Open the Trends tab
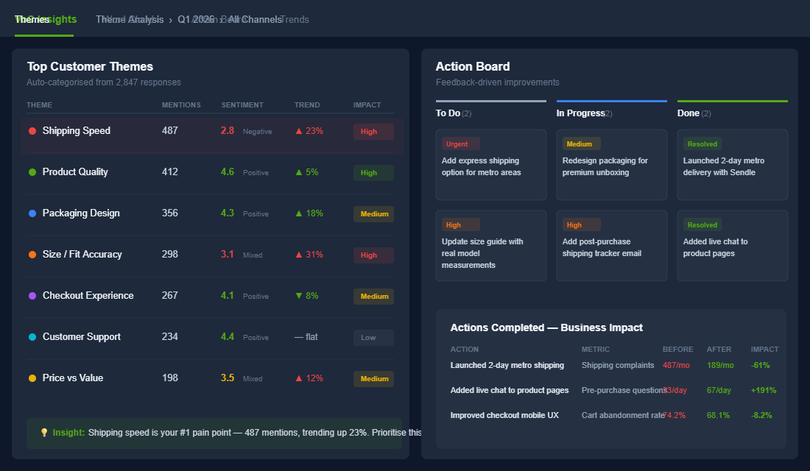The width and height of the screenshot is (810, 471). pyautogui.click(x=295, y=19)
